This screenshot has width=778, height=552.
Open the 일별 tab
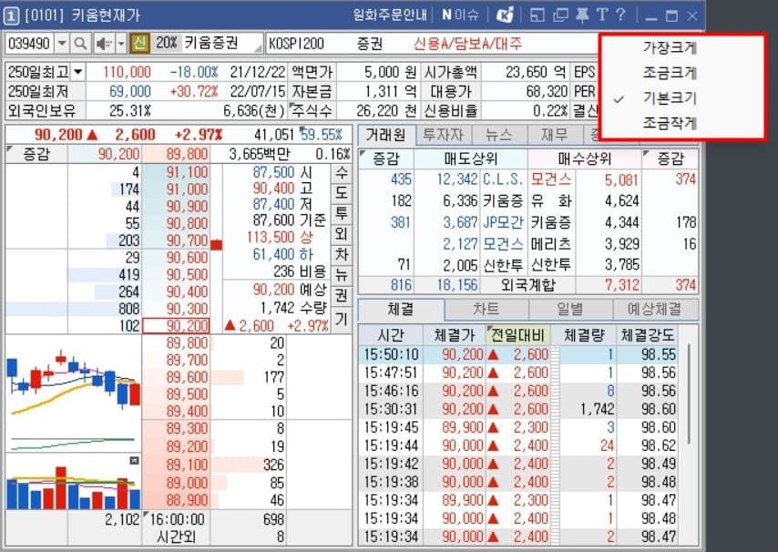pyautogui.click(x=570, y=310)
